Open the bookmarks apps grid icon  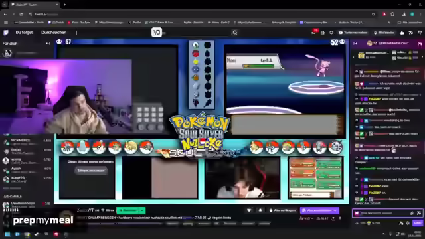click(x=6, y=23)
